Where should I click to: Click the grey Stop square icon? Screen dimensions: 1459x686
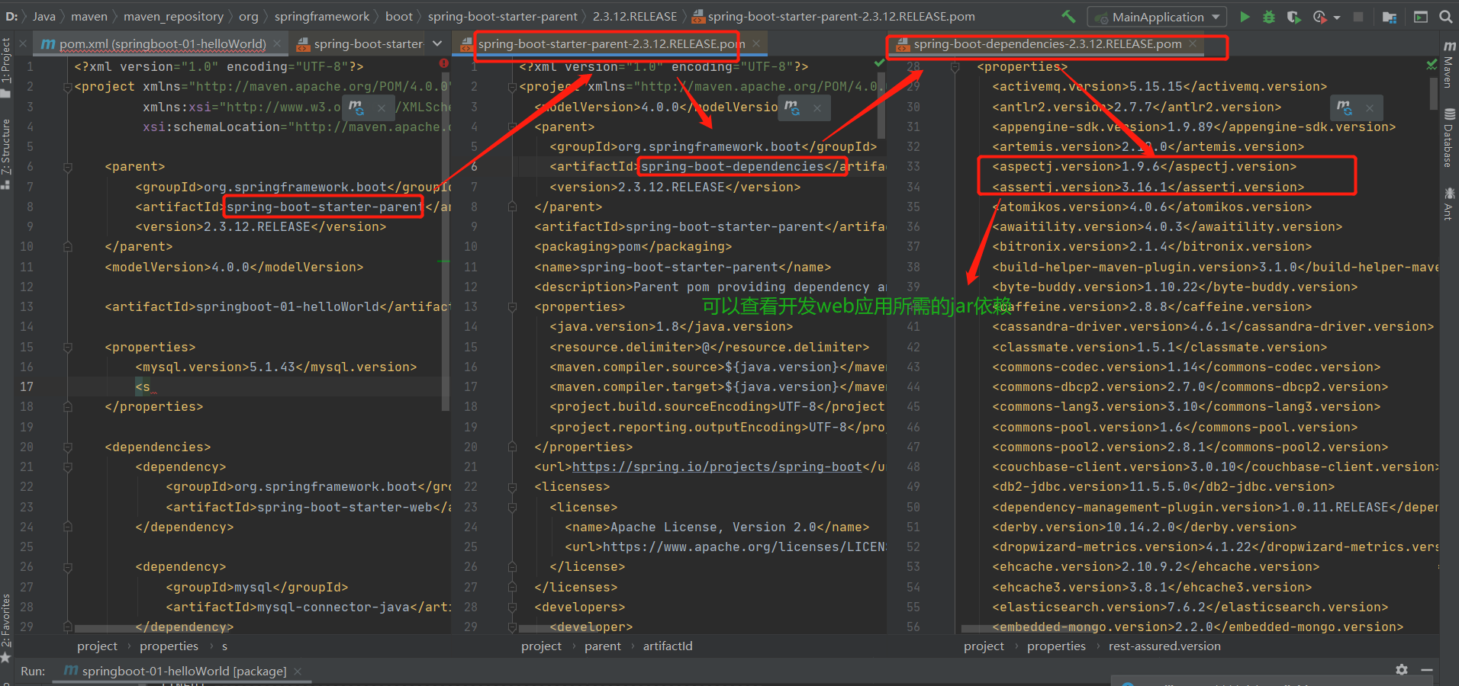tap(1358, 16)
